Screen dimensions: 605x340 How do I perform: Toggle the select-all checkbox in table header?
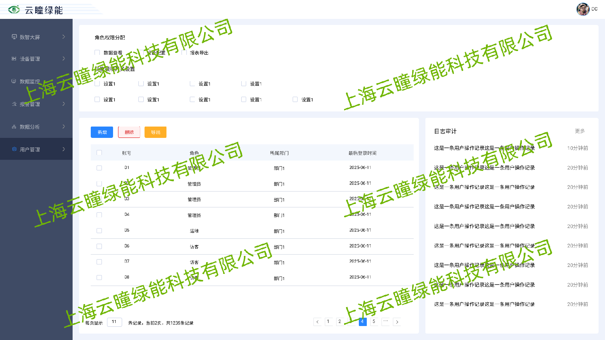(99, 153)
